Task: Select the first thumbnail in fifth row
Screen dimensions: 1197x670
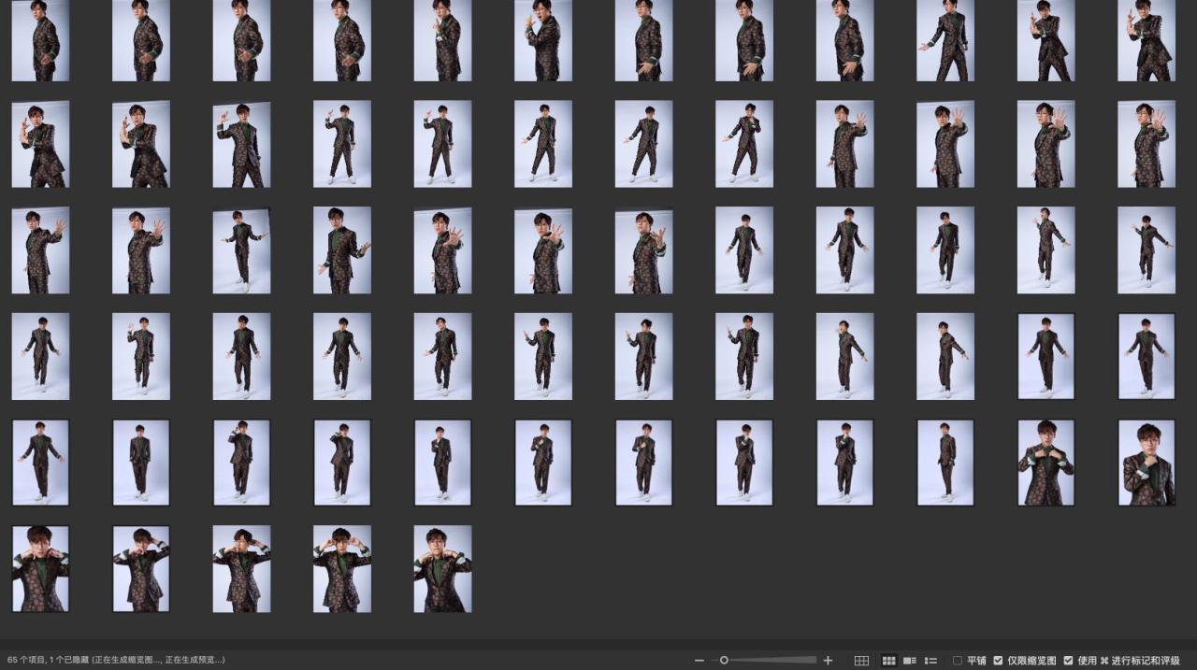Action: (40, 463)
